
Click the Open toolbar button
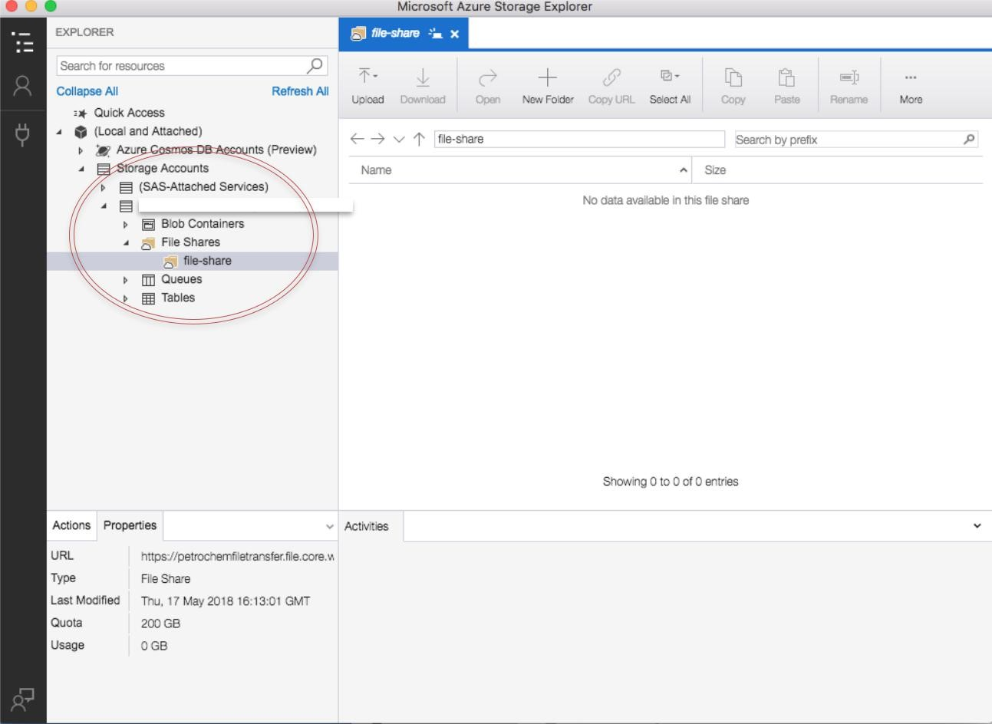click(x=487, y=86)
